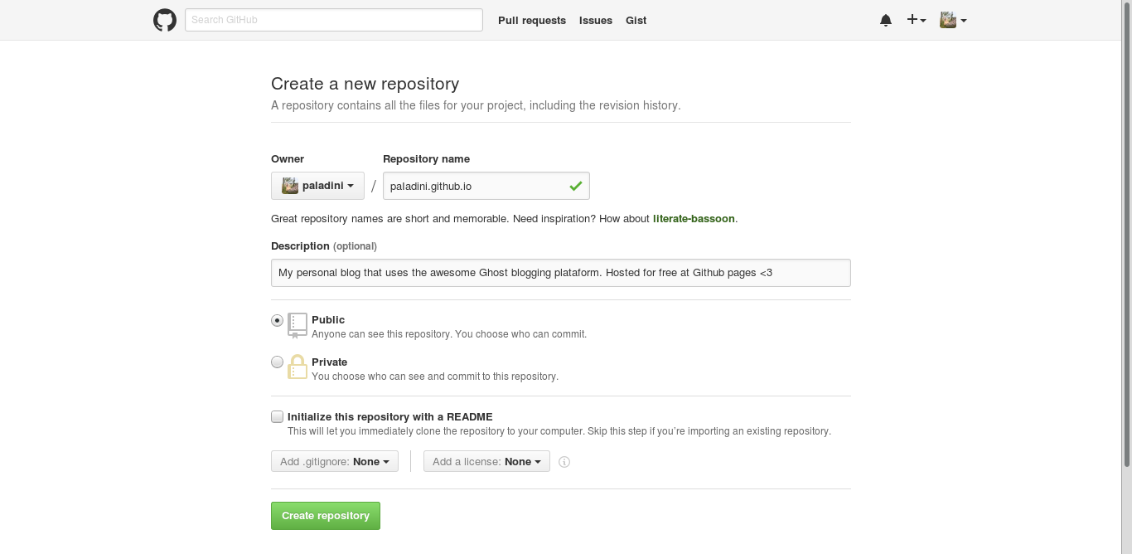Open the Issues header link
The width and height of the screenshot is (1132, 554).
[596, 20]
